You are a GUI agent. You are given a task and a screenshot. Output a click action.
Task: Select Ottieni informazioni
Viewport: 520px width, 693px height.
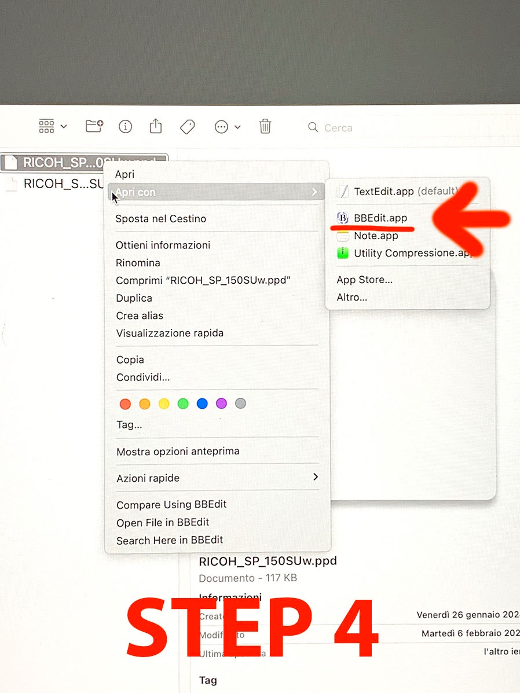point(163,245)
